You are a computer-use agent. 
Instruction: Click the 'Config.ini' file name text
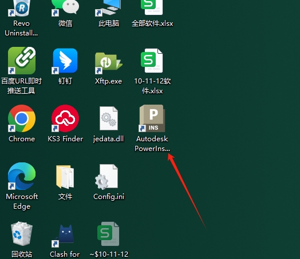tap(109, 197)
